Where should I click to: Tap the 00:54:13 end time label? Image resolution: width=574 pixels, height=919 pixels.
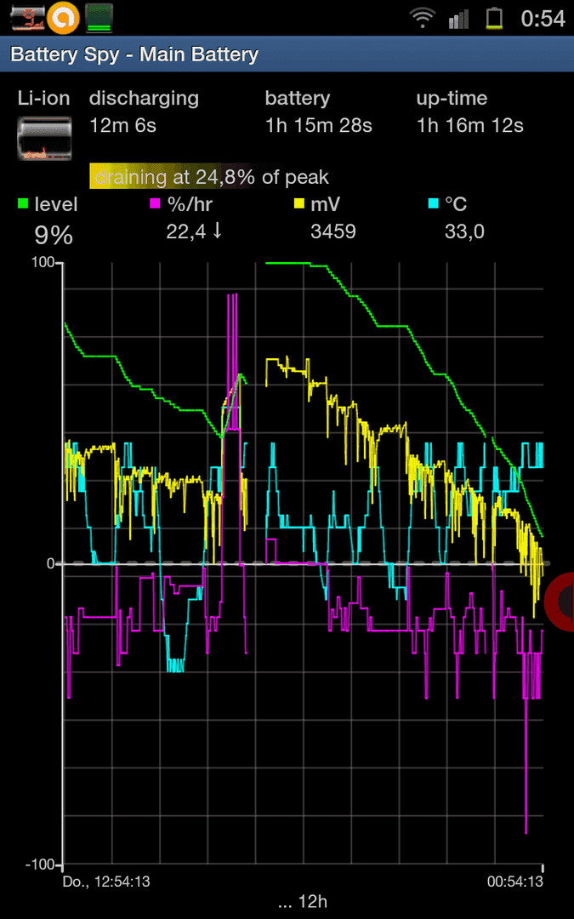[x=514, y=882]
